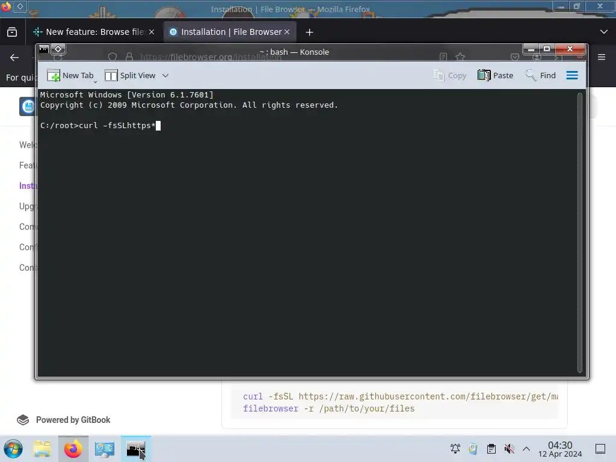Click the clipboard tray icon
The height and width of the screenshot is (462, 616).
click(491, 449)
